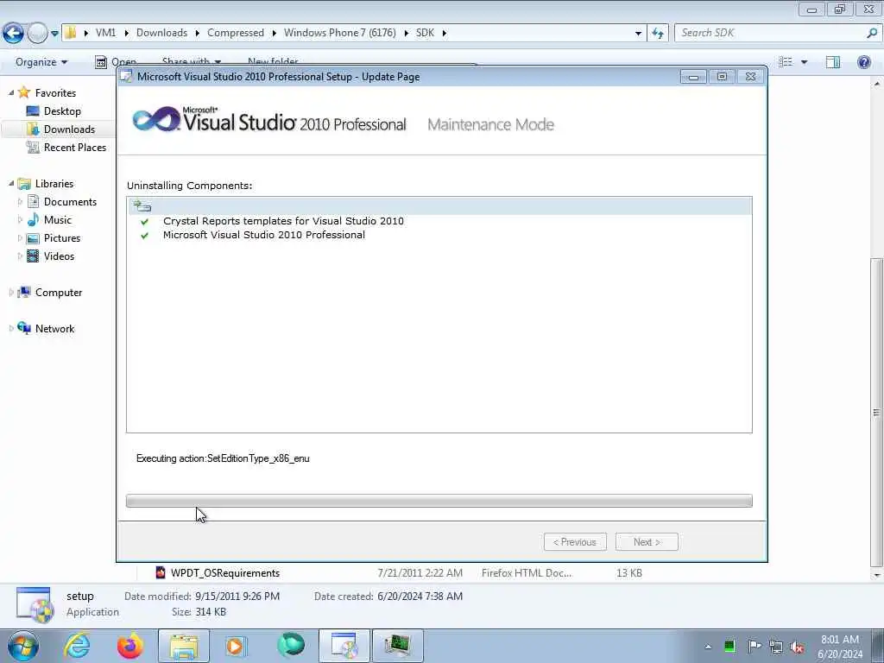This screenshot has height=663, width=884.
Task: Show hidden system tray icons
Action: pos(708,647)
